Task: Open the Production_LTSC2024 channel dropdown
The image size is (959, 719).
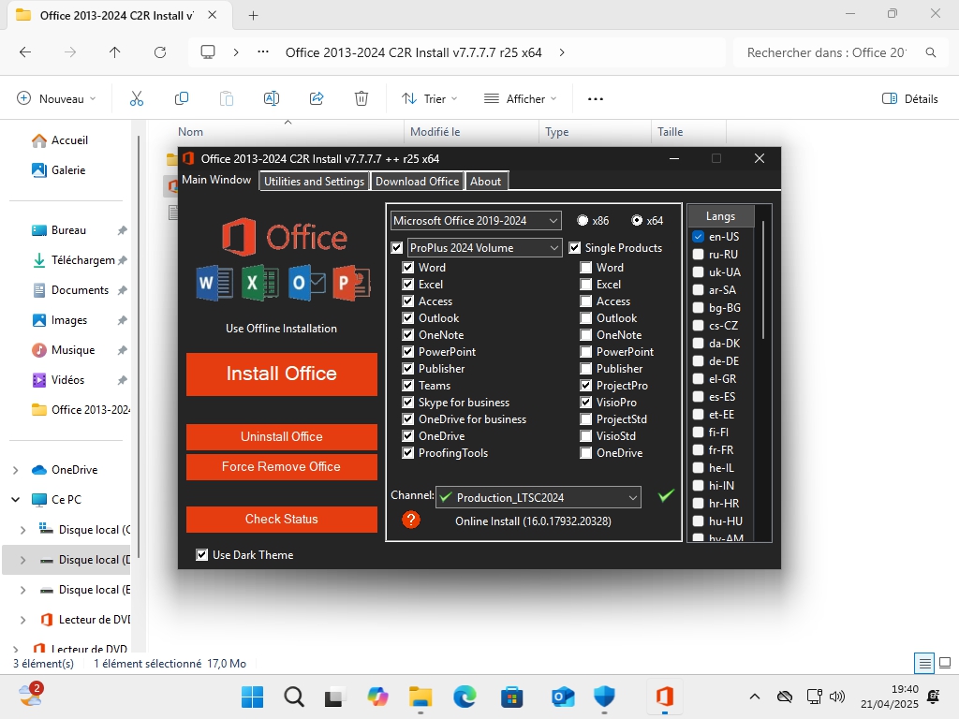Action: [539, 497]
